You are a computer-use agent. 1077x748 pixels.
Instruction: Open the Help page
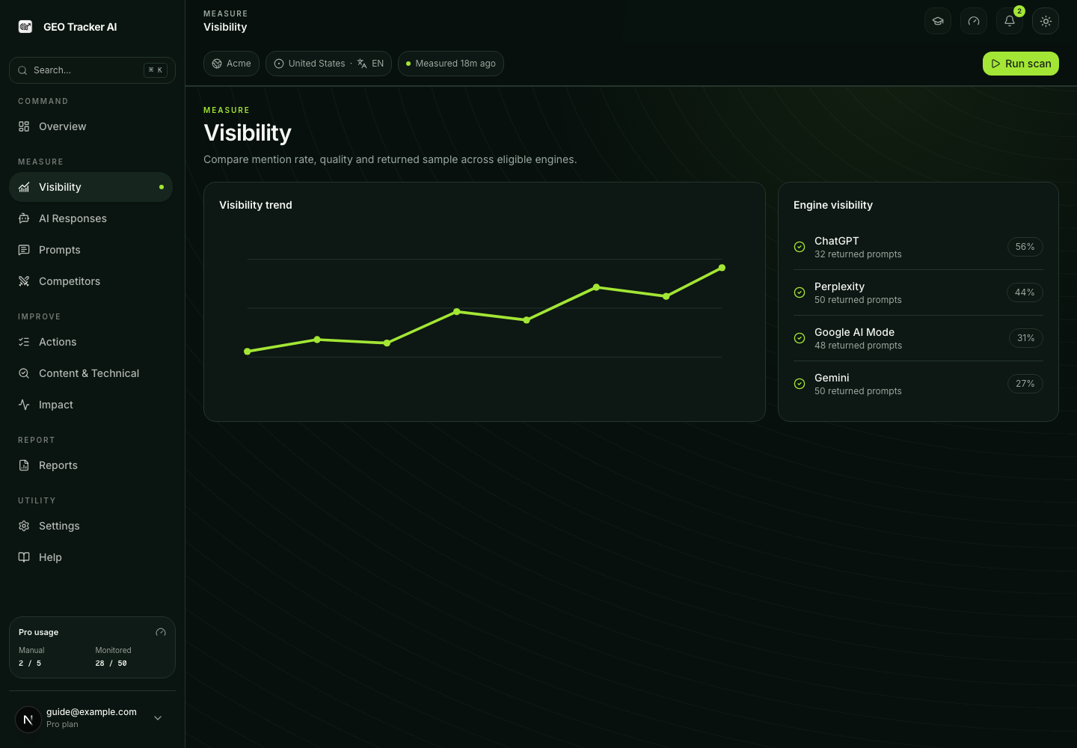coord(90,557)
